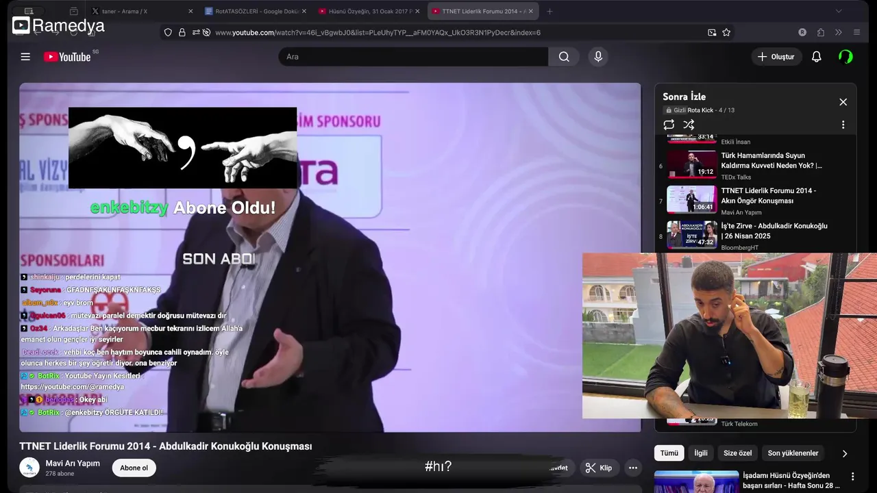Bookmark this page with the star icon
Image resolution: width=877 pixels, height=493 pixels.
(726, 32)
